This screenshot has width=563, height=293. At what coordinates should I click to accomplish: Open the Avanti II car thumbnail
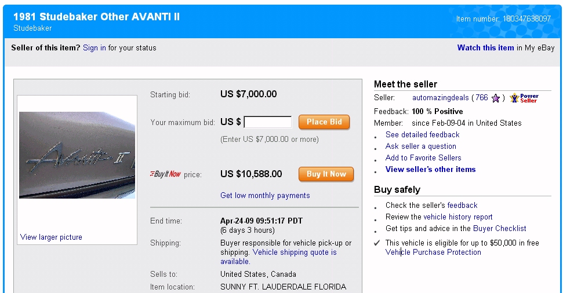pos(77,155)
